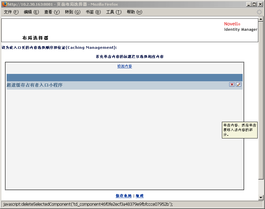Open the 查看 (V) menu
265x209 pixels.
click(x=52, y=12)
